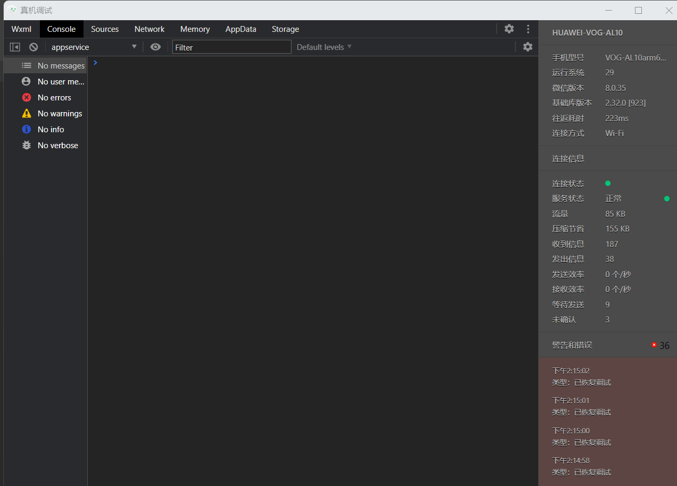Click the 下午2:15:02 log entry
This screenshot has width=677, height=486.
point(581,377)
